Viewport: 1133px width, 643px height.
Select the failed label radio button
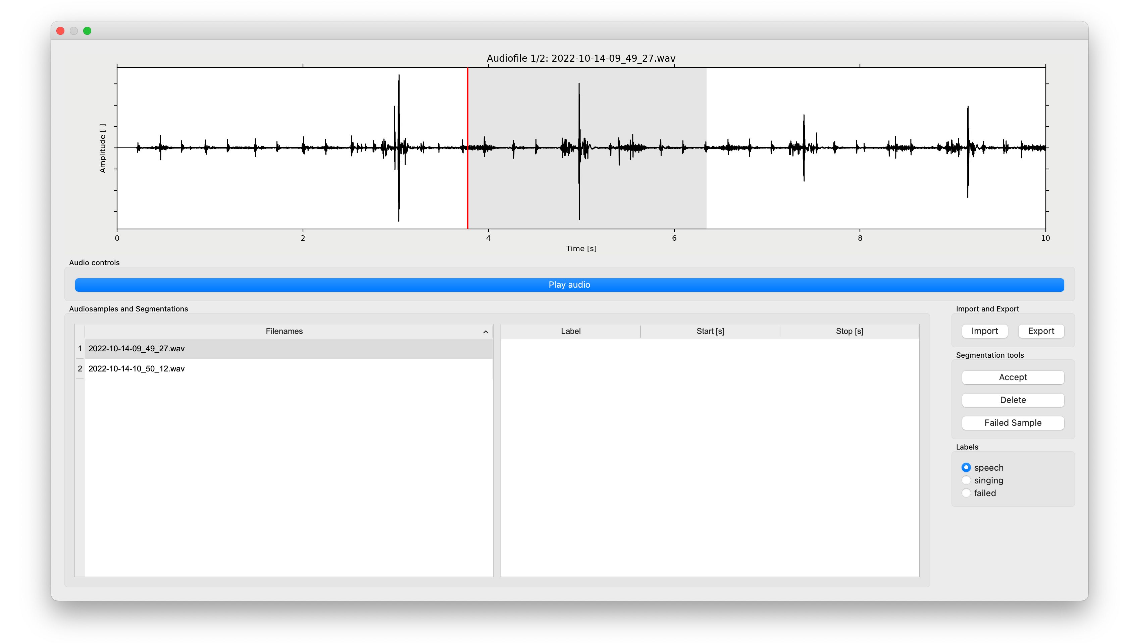tap(966, 493)
